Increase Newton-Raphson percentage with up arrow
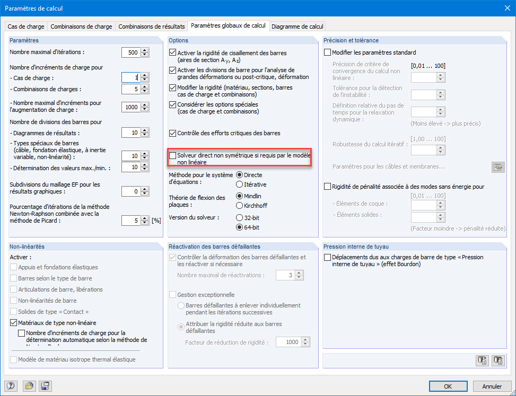This screenshot has height=396, width=516. pos(145,218)
